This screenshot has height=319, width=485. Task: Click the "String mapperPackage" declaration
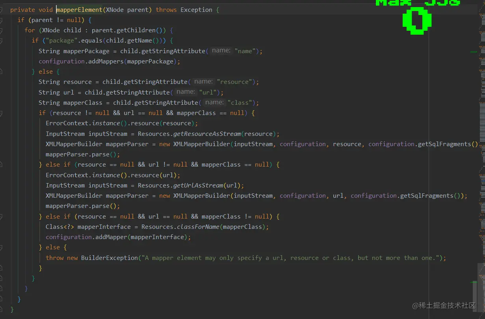[74, 51]
